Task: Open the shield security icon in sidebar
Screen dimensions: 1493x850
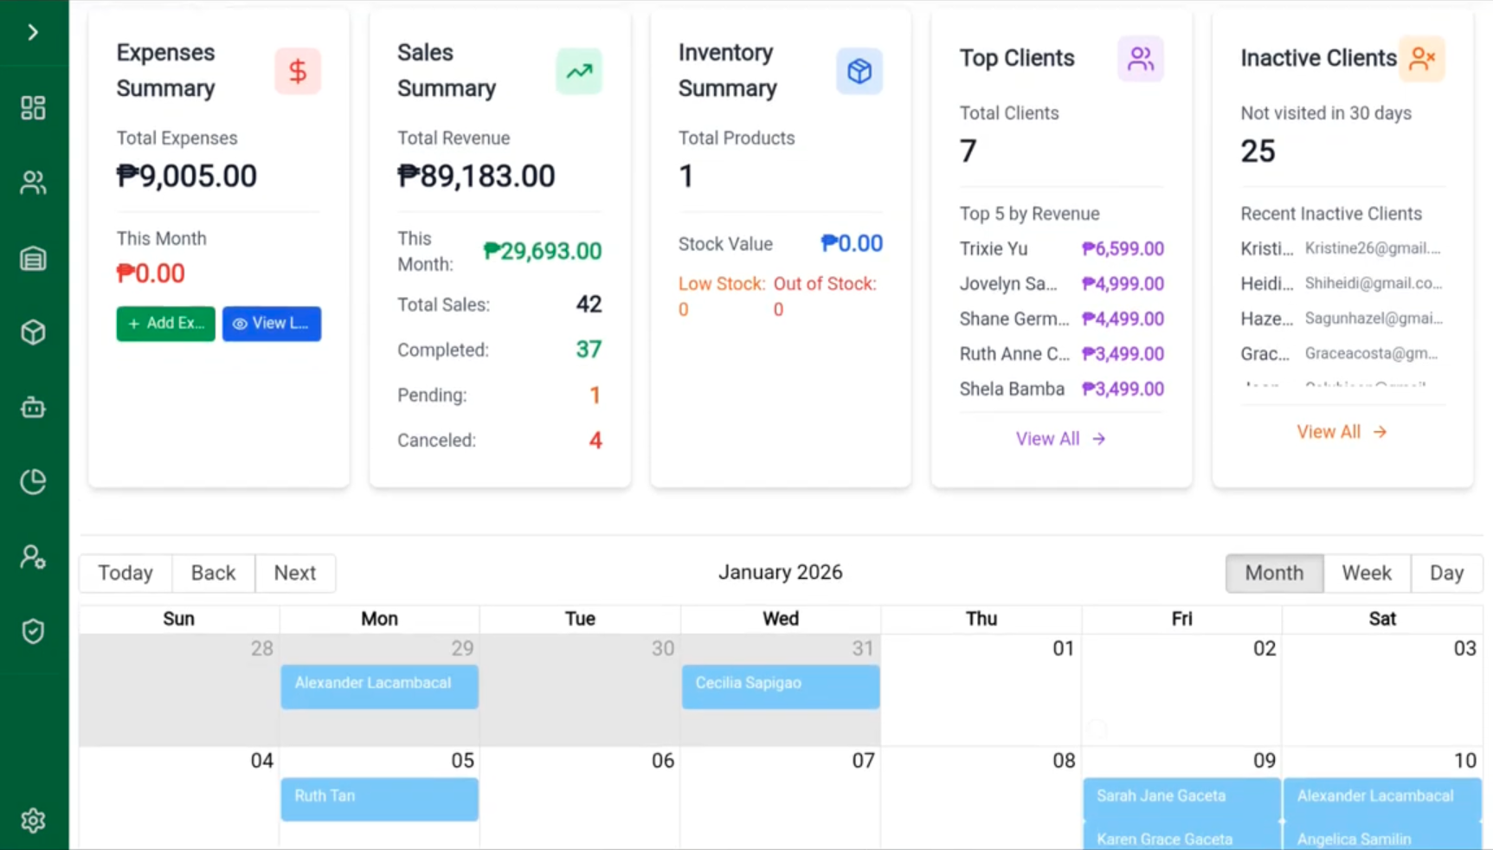Action: click(33, 632)
